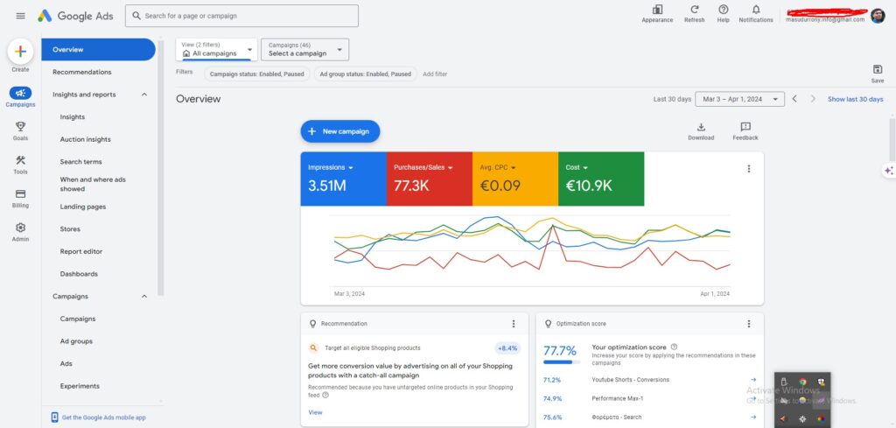Click the Create plus button
896x428 pixels.
[20, 52]
